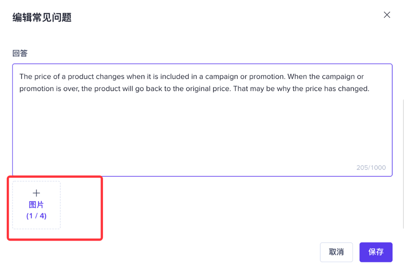The width and height of the screenshot is (404, 268).
Task: Click the plus icon to add image
Action: click(36, 194)
